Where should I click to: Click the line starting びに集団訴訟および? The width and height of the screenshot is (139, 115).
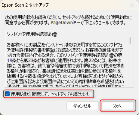click(x=65, y=82)
